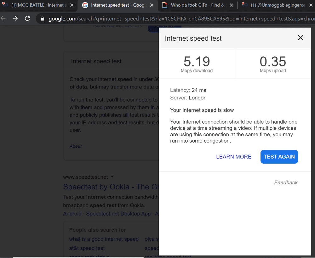Image resolution: width=315 pixels, height=258 pixels.
Task: Click the Server London text
Action: [x=188, y=98]
